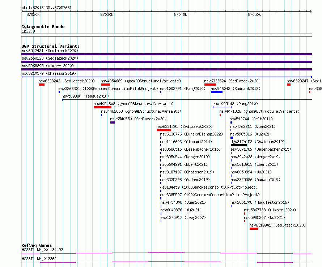
Task: Select red bar under nsv6333624
Action: click(x=210, y=85)
